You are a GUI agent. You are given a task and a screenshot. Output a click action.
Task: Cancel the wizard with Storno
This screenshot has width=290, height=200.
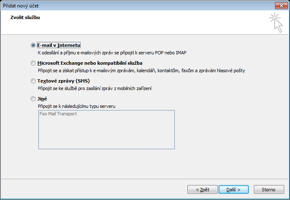click(x=269, y=190)
